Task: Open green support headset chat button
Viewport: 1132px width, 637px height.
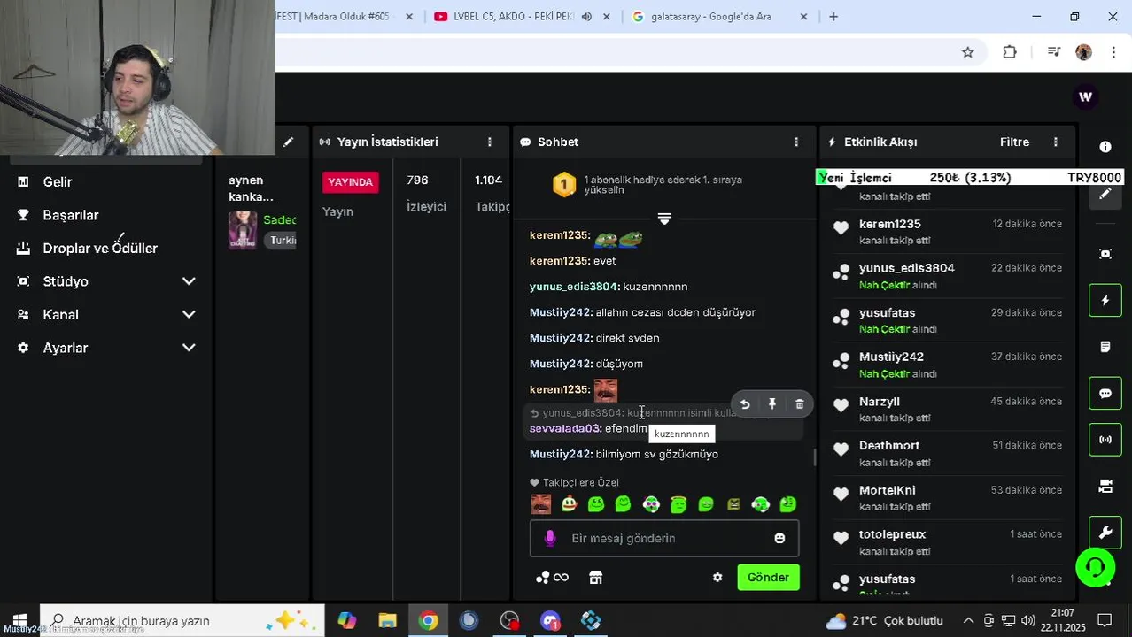Action: pyautogui.click(x=1096, y=567)
